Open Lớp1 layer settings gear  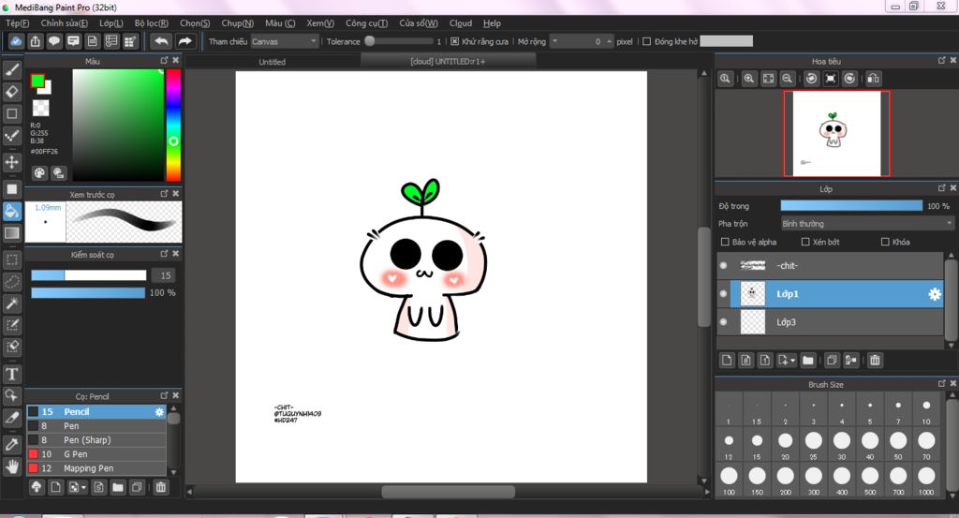tap(935, 294)
